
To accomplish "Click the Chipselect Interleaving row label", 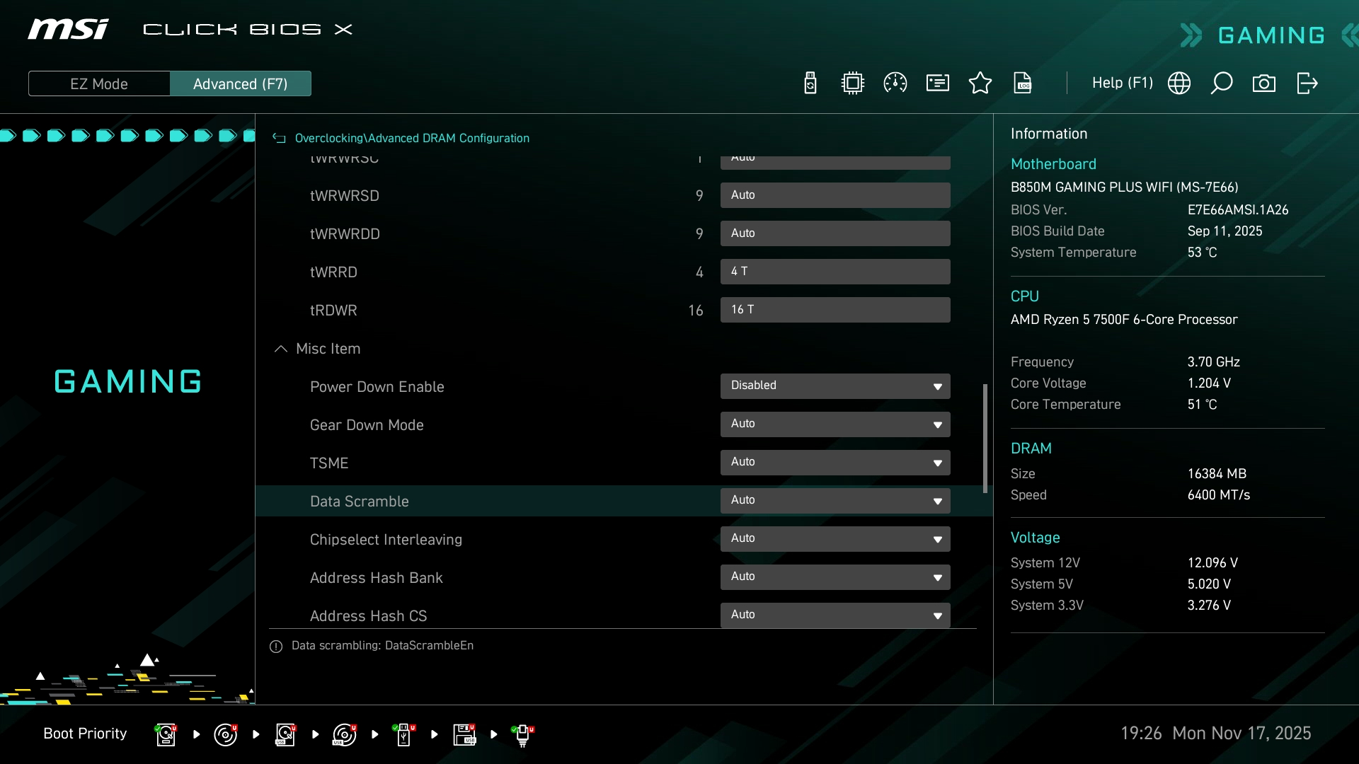I will tap(386, 540).
